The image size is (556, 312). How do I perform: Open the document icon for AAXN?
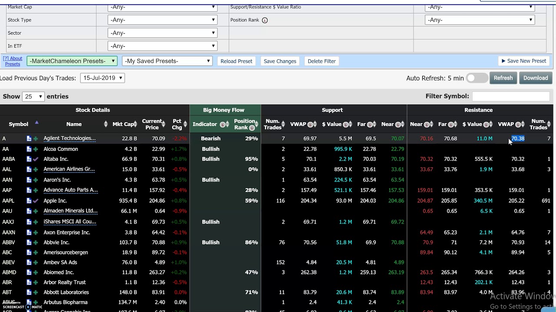29,232
